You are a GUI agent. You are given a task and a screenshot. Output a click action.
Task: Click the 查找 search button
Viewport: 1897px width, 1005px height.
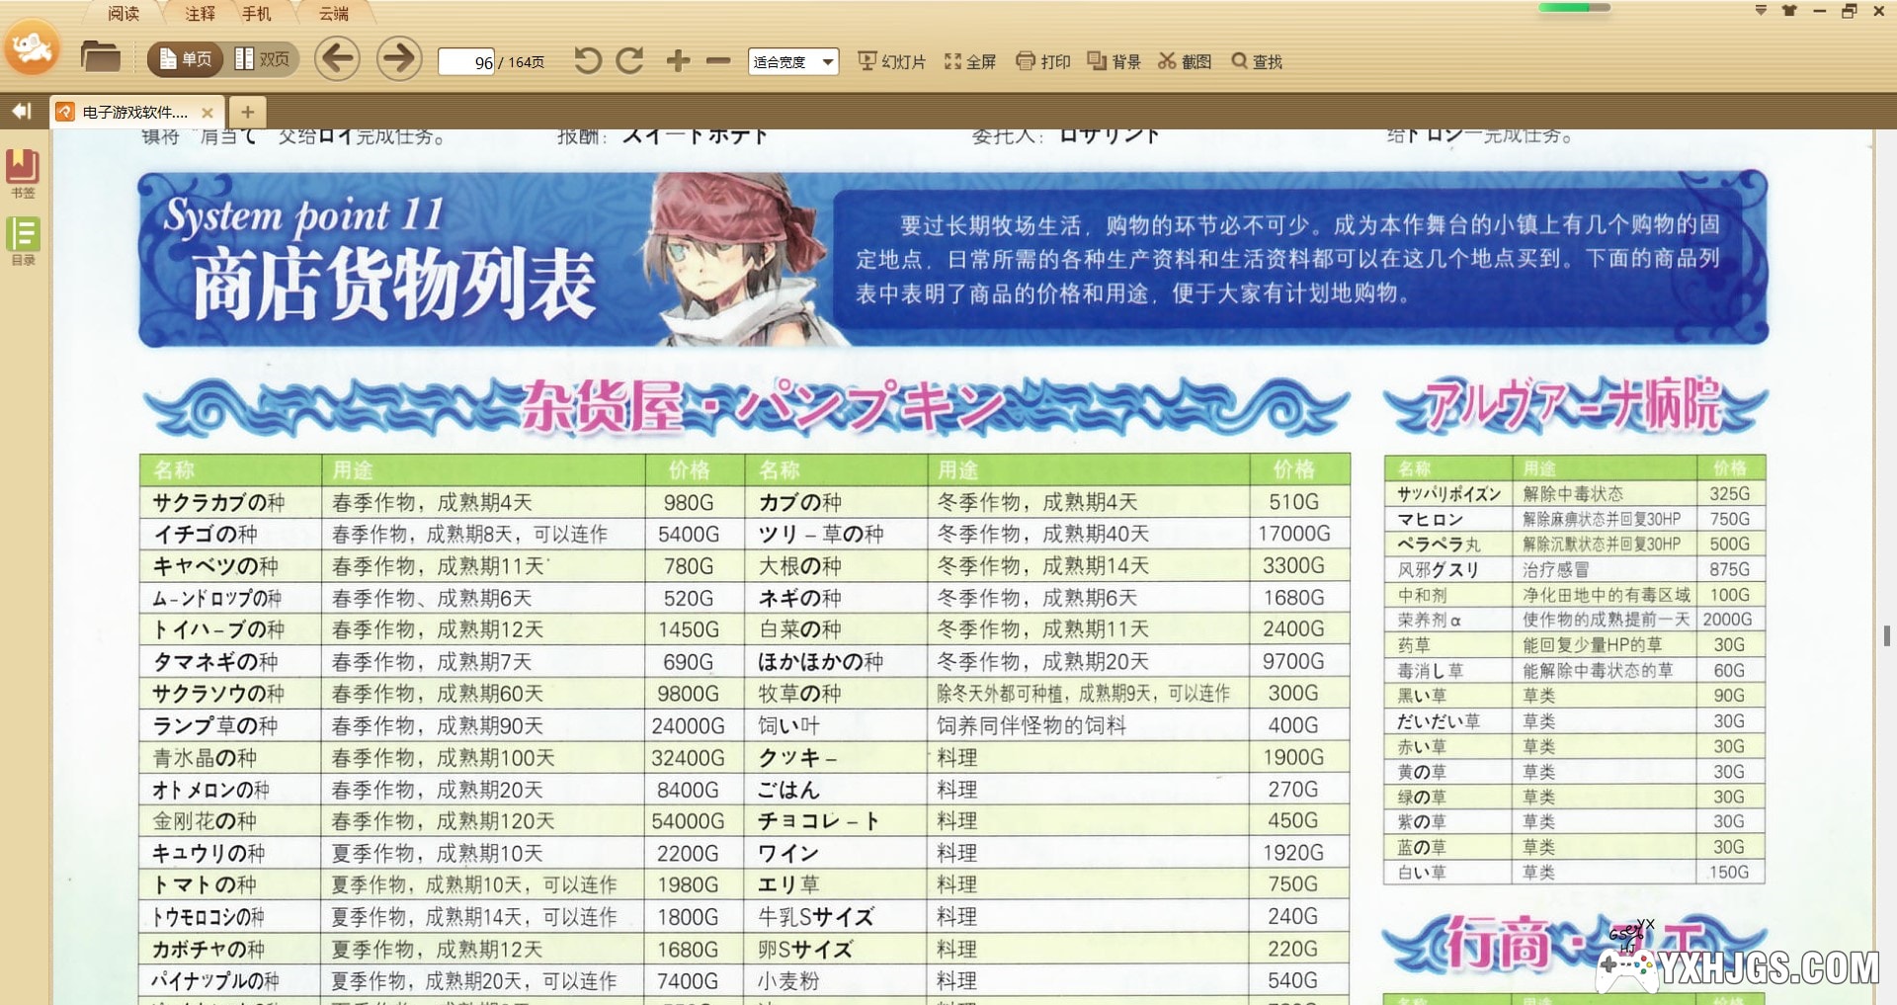1257,61
